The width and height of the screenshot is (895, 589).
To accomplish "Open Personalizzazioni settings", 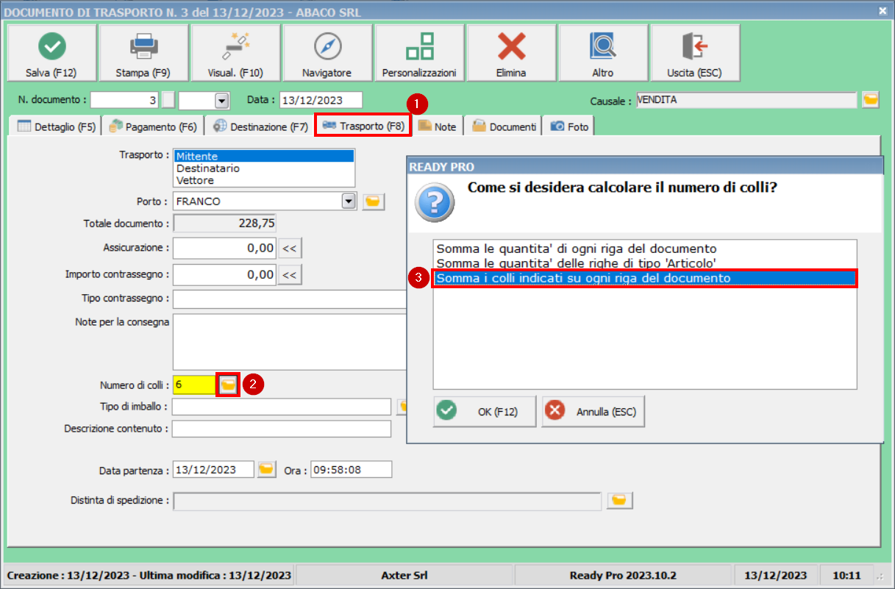I will click(x=419, y=48).
